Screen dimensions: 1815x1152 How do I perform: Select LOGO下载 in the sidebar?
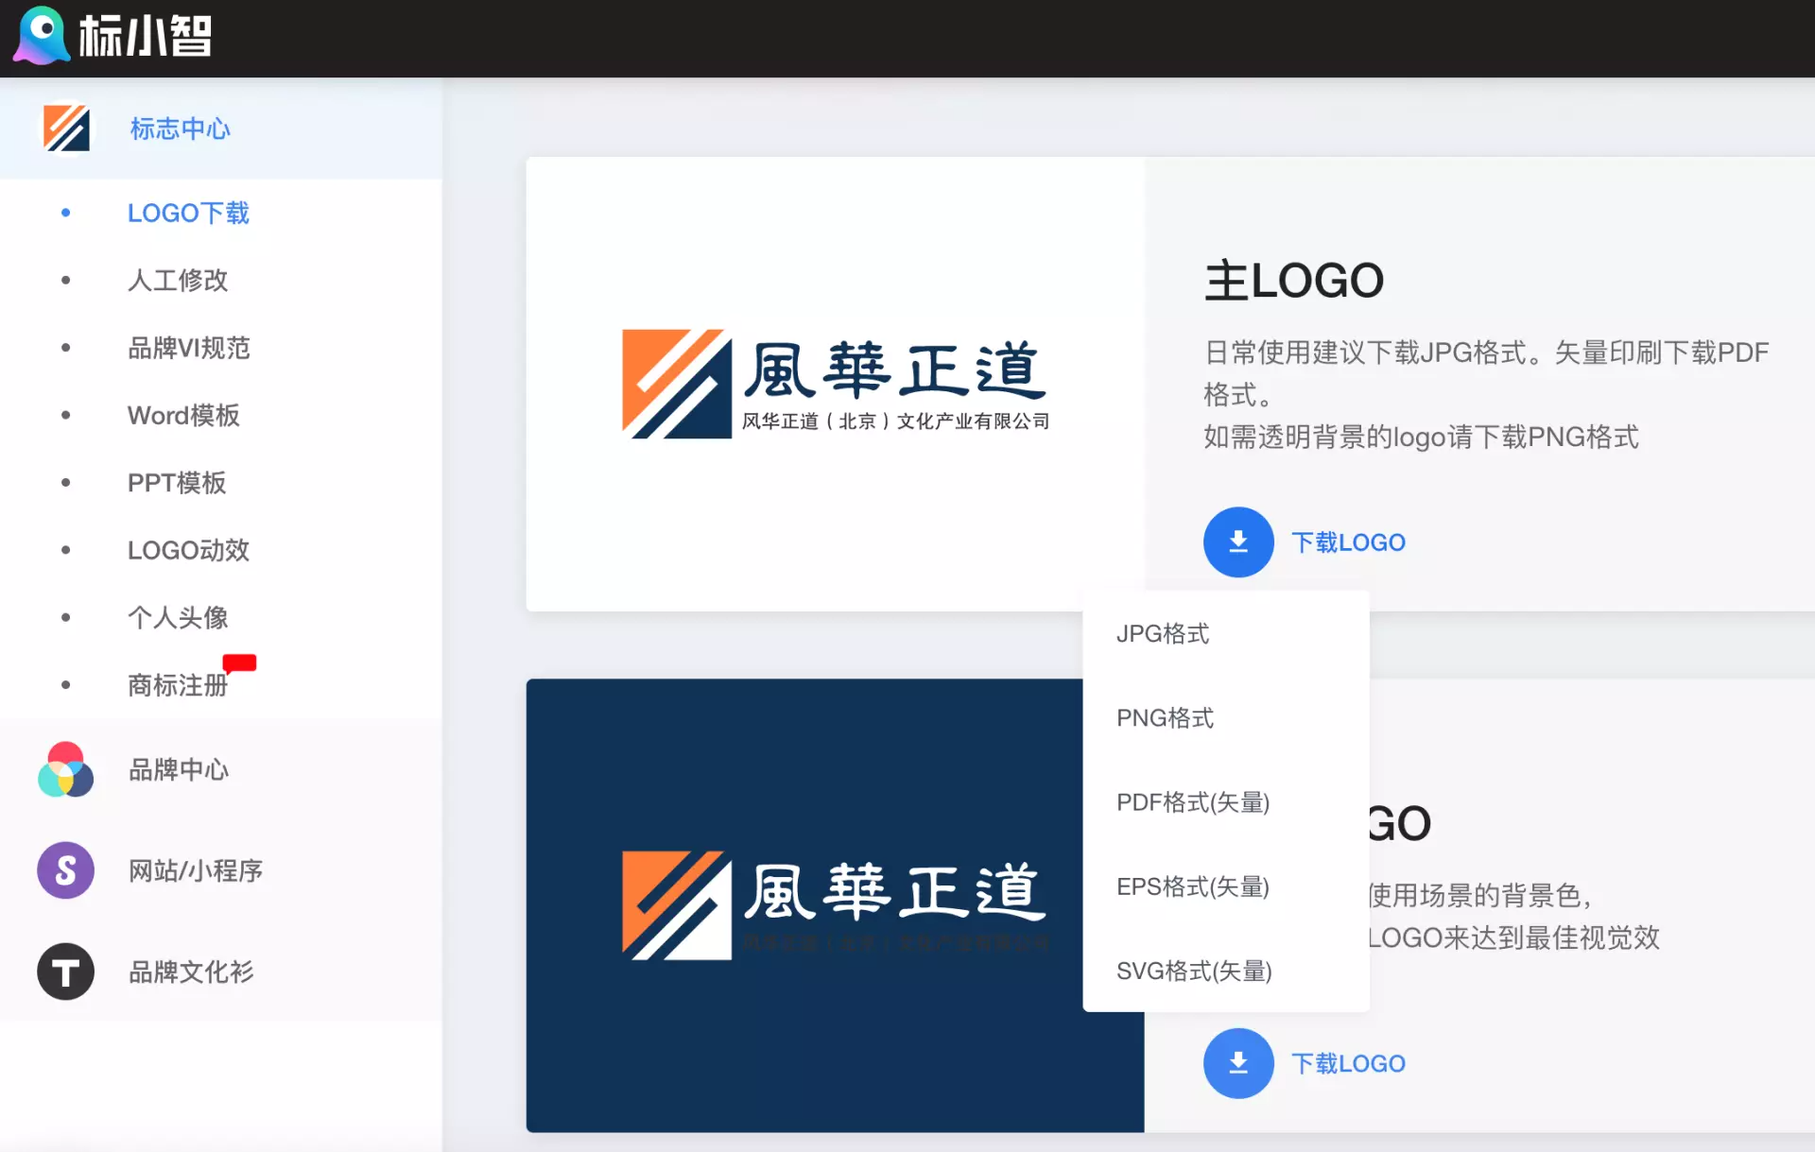click(188, 213)
